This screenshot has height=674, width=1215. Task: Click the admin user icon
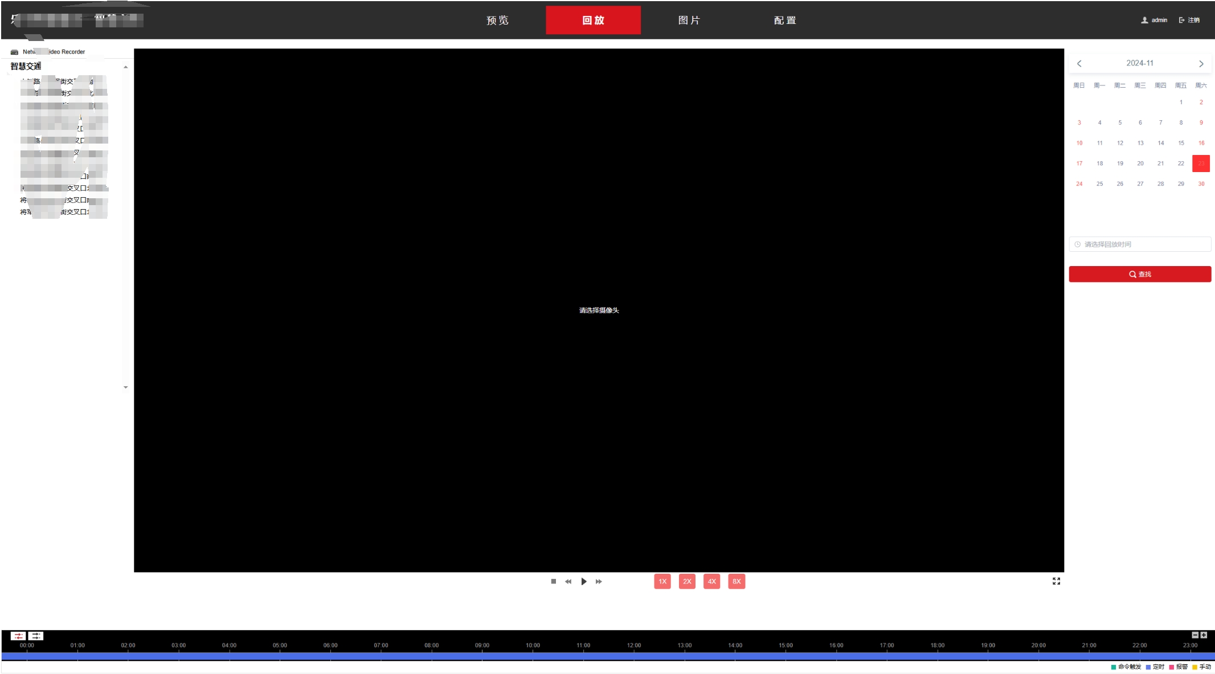1144,20
